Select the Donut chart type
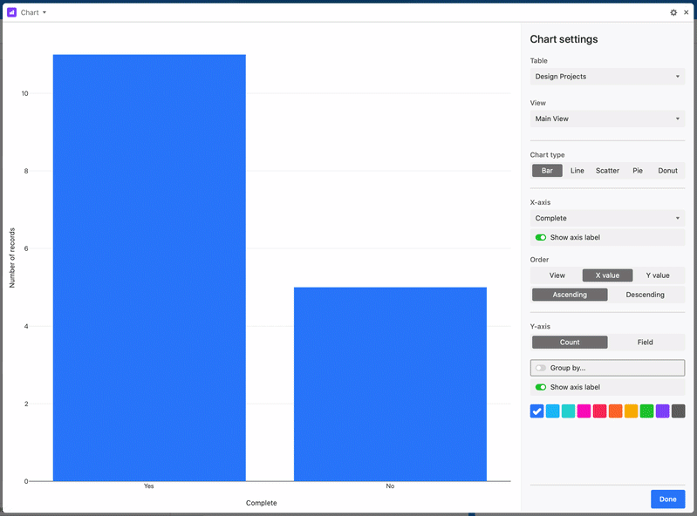Image resolution: width=697 pixels, height=516 pixels. tap(667, 171)
